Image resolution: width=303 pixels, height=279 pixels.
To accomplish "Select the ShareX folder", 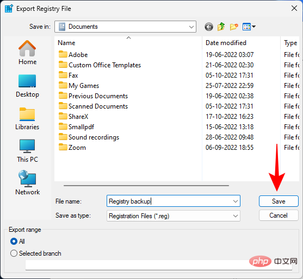I will coord(78,117).
